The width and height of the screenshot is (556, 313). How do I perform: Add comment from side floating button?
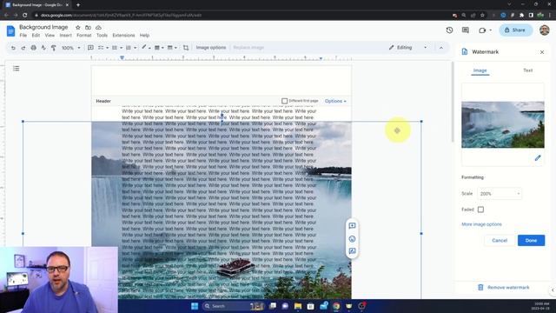tap(352, 226)
